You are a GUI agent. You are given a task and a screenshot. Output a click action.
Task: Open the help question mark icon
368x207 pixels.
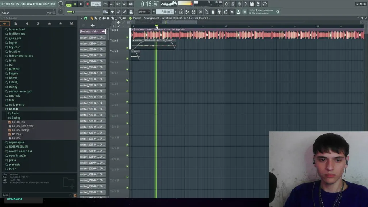point(245,4)
